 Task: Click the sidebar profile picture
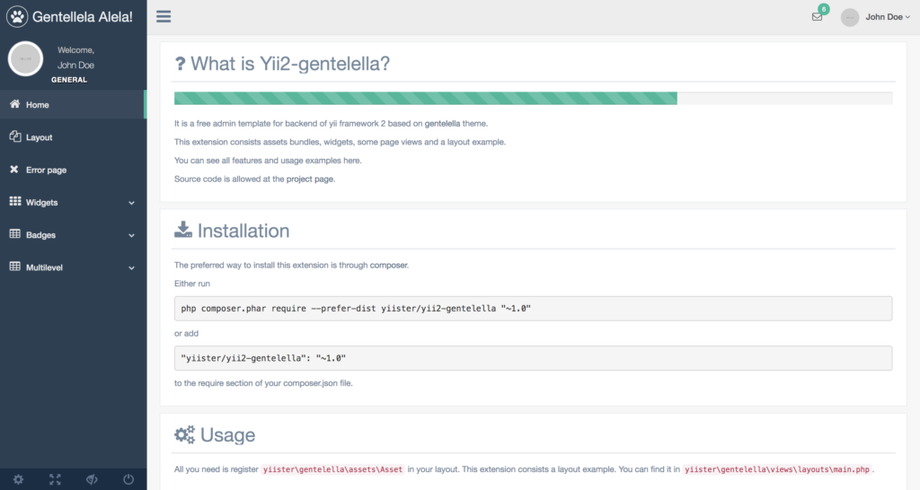pos(26,58)
